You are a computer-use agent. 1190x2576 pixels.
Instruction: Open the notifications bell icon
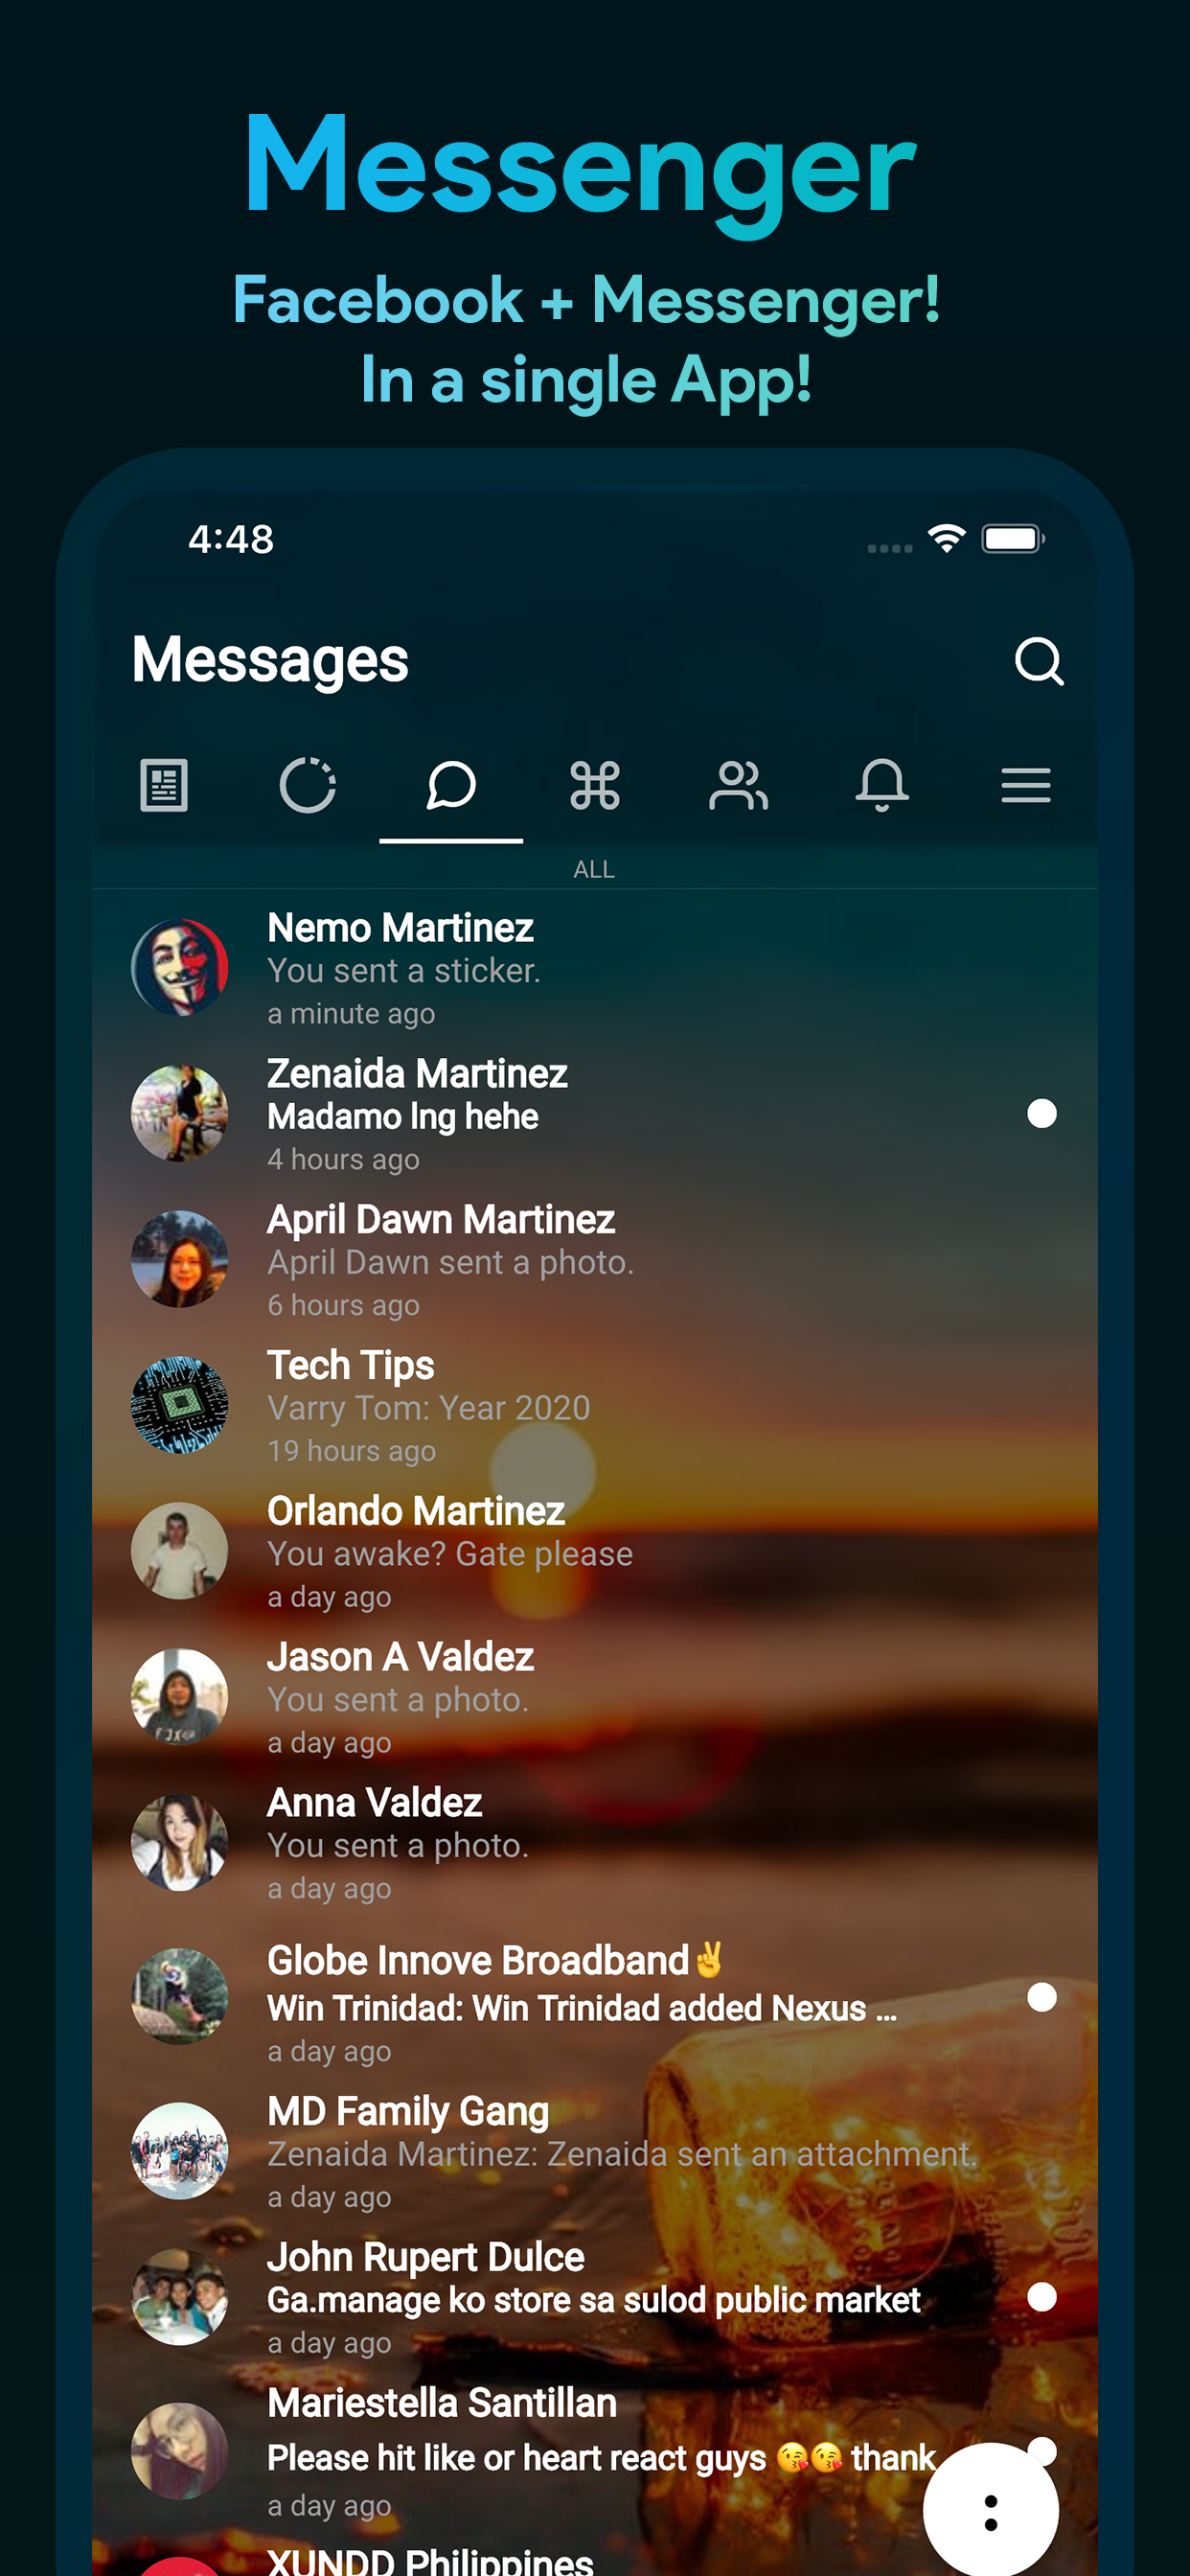pyautogui.click(x=882, y=785)
